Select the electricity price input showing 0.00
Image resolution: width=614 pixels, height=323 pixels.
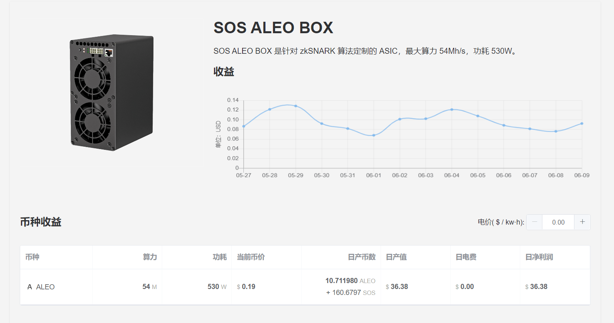click(x=558, y=222)
